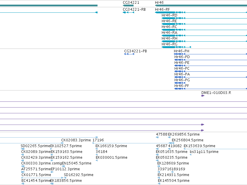
Task: Highlight the Hr46-RH transcript label
Action: (169, 38)
